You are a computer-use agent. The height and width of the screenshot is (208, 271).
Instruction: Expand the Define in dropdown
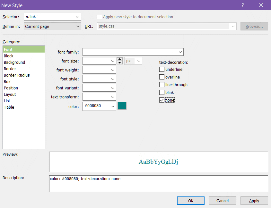point(78,27)
